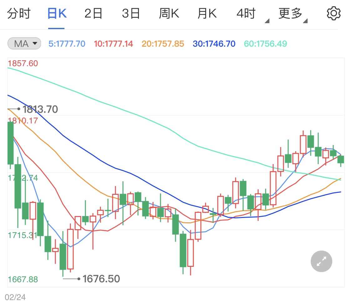Click the last green candlestick on the right
Viewport: 352px width, 305px height.
[x=341, y=159]
